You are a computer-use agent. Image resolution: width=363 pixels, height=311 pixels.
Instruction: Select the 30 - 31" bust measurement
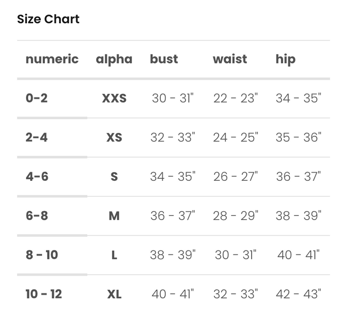(x=172, y=98)
